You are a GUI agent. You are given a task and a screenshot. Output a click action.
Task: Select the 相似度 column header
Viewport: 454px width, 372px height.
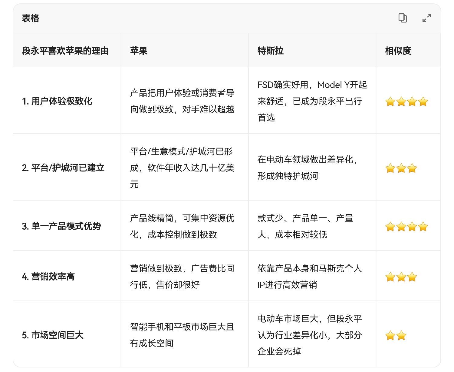pos(398,51)
